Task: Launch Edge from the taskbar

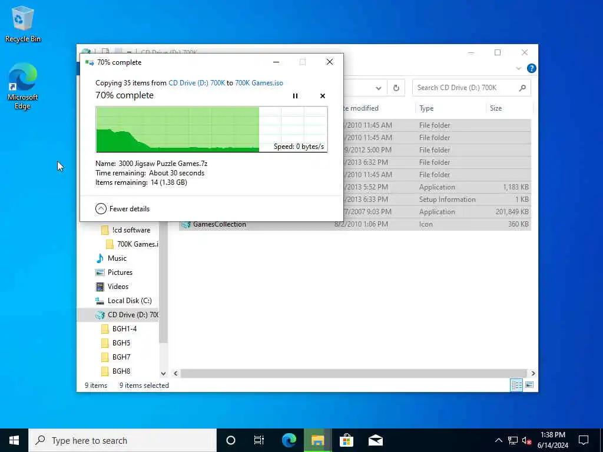Action: [289, 440]
